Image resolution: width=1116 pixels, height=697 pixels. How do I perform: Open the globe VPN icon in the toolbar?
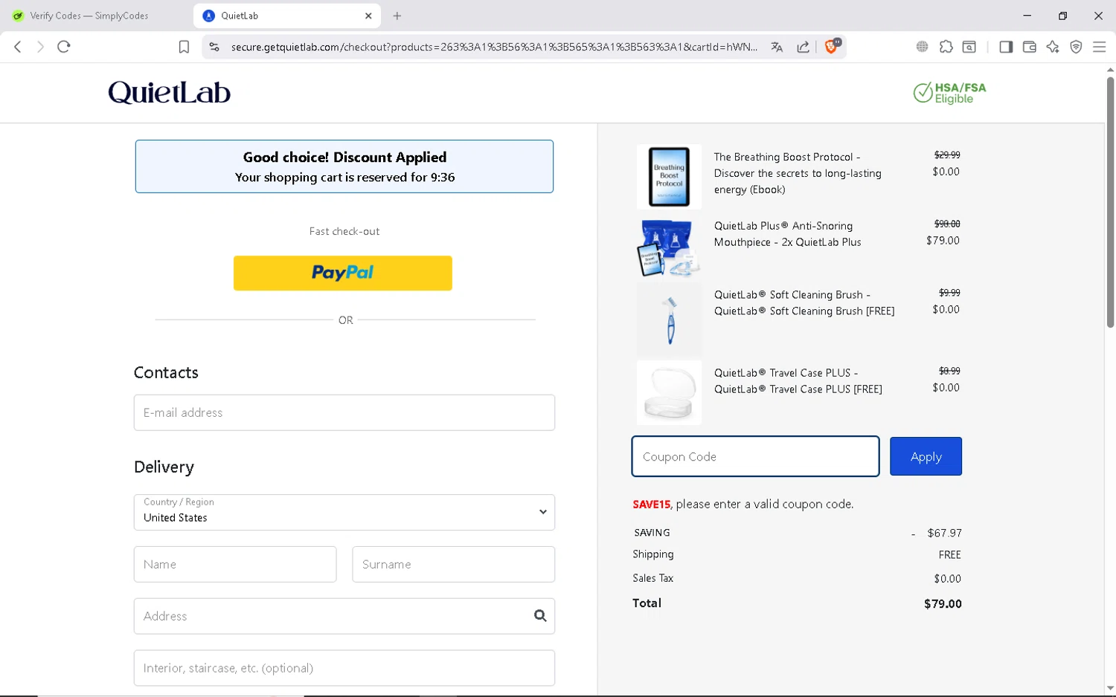coord(922,47)
